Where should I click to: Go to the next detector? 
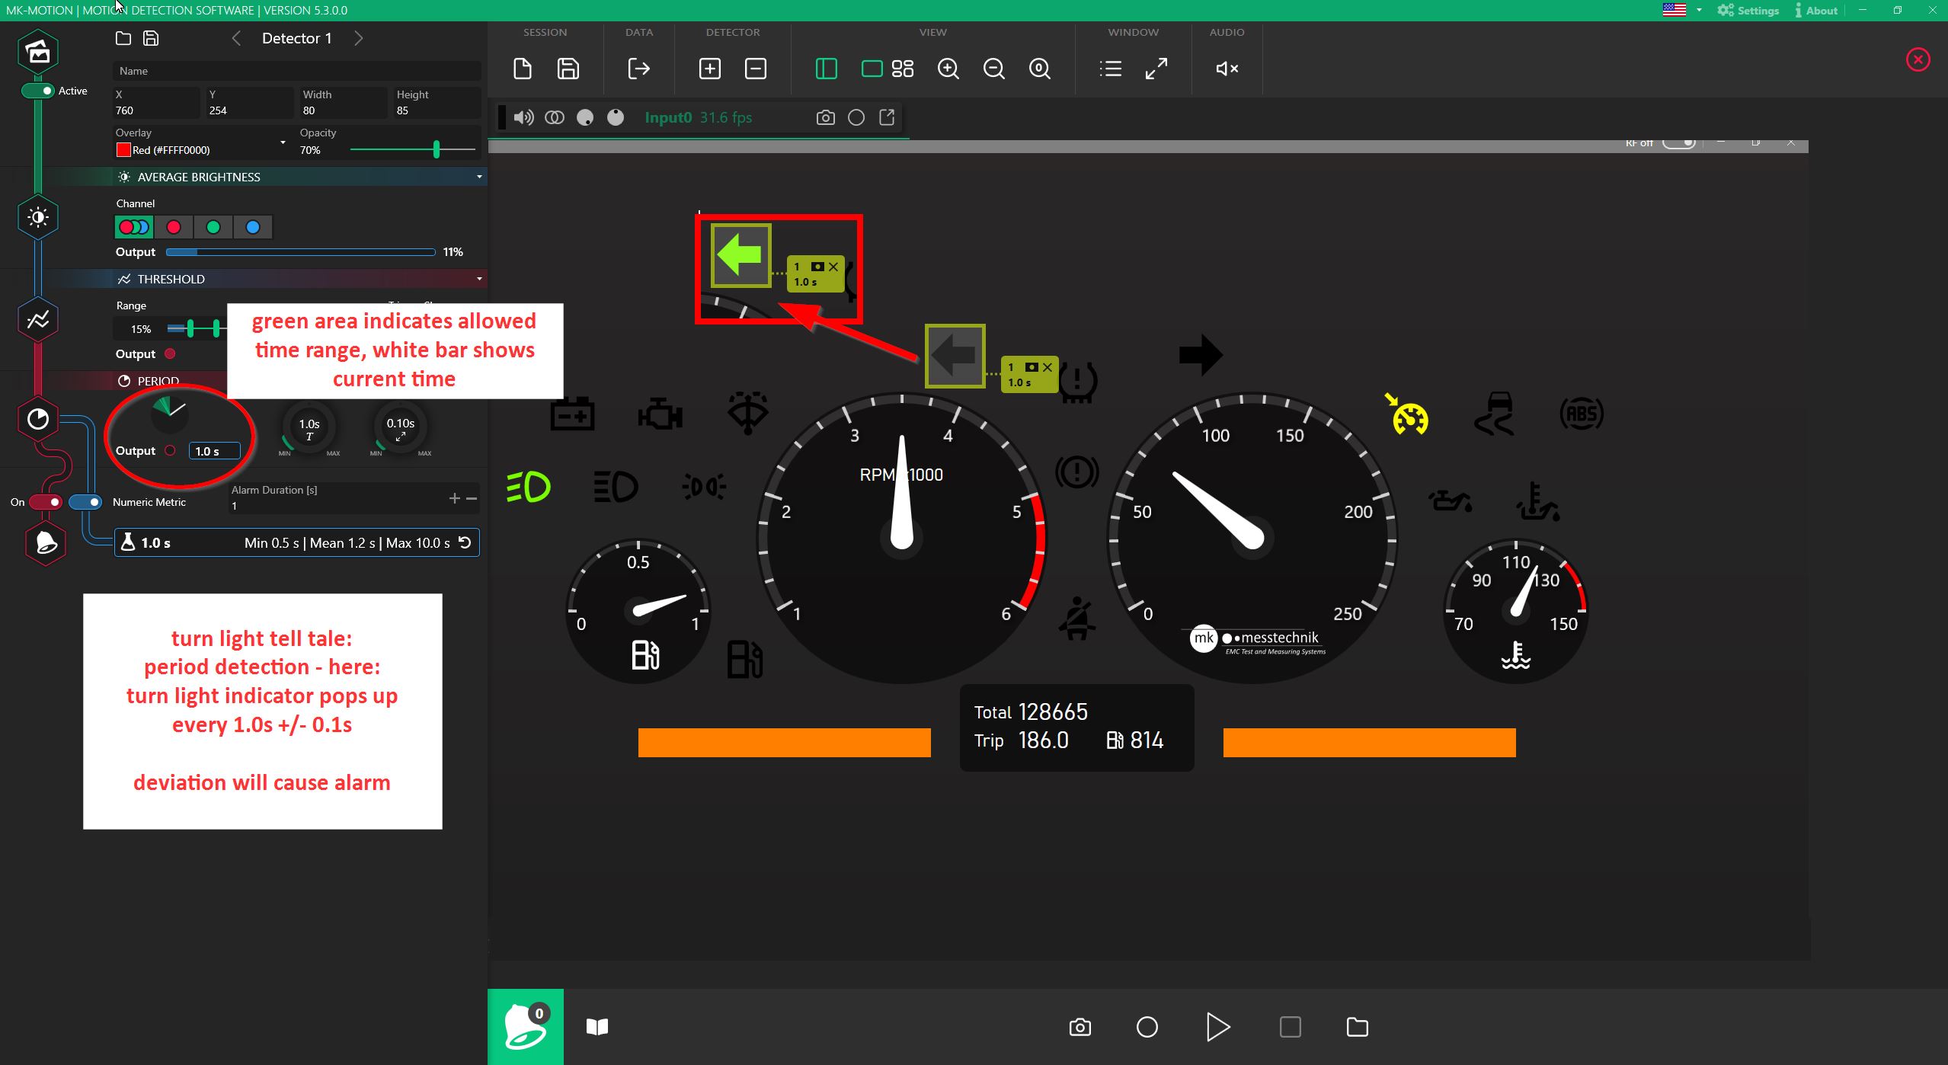tap(358, 38)
